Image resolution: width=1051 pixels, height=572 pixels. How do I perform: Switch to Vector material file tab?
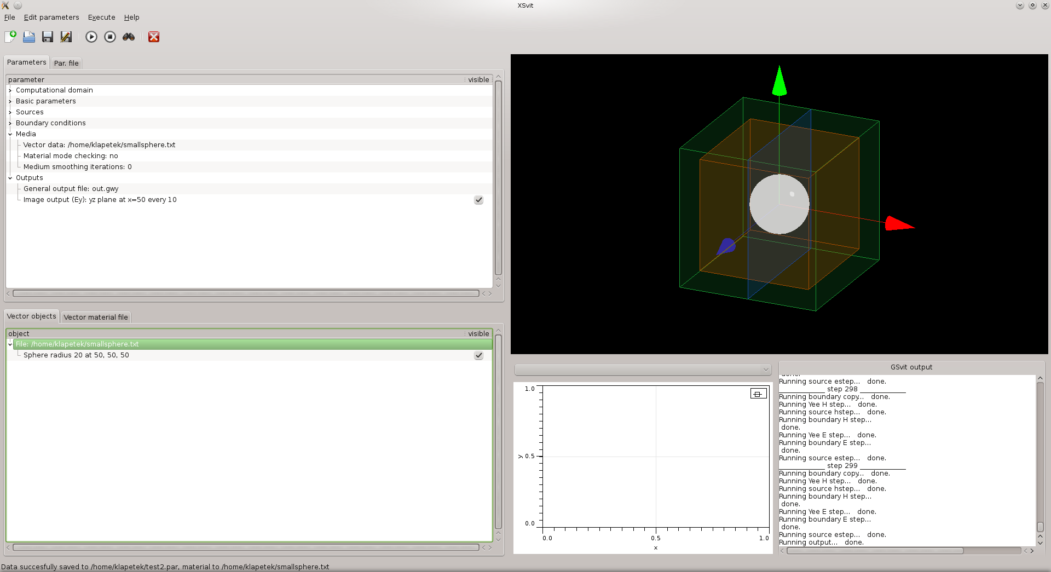coord(96,317)
